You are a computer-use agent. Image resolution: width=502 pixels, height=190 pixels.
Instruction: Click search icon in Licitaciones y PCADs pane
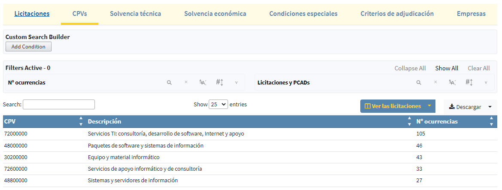[418, 82]
